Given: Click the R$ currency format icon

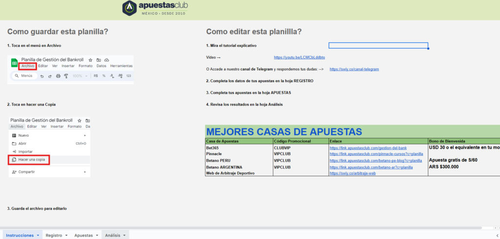Looking at the screenshot, I should click(x=96, y=76).
